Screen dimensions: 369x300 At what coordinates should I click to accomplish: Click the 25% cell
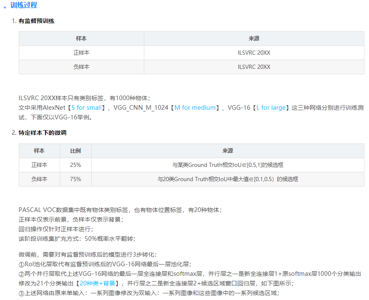[x=75, y=165]
